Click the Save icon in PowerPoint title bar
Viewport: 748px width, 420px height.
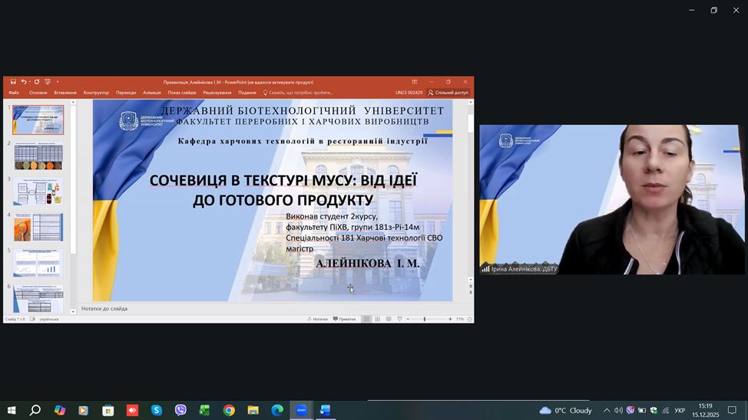14,82
